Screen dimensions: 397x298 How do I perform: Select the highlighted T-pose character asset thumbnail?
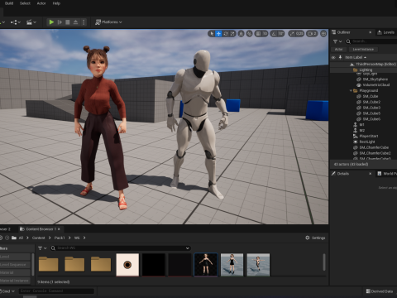click(x=206, y=265)
